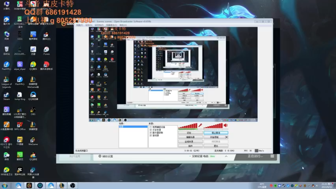This screenshot has width=336, height=189.
Task: Open the 回收站 recycle bin icon
Action: pyautogui.click(x=6, y=51)
